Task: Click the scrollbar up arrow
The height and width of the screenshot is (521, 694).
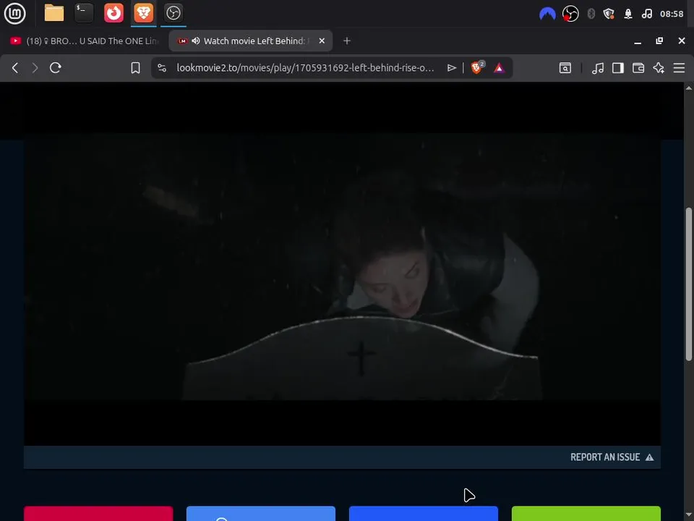Action: [689, 88]
